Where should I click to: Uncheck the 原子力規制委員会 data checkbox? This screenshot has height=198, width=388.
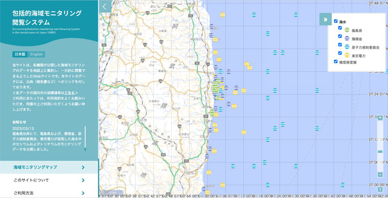(x=340, y=45)
